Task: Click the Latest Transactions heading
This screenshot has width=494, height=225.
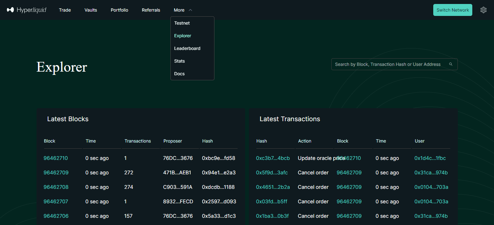Action: click(290, 119)
